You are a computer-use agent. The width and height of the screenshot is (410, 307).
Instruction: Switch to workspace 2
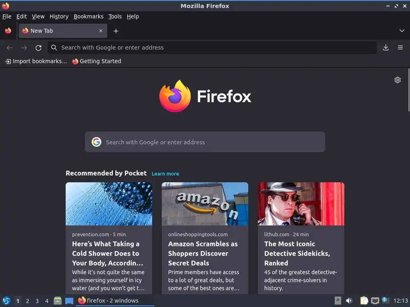tap(28, 301)
